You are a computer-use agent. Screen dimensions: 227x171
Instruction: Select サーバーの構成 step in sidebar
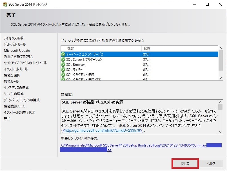click(14, 94)
